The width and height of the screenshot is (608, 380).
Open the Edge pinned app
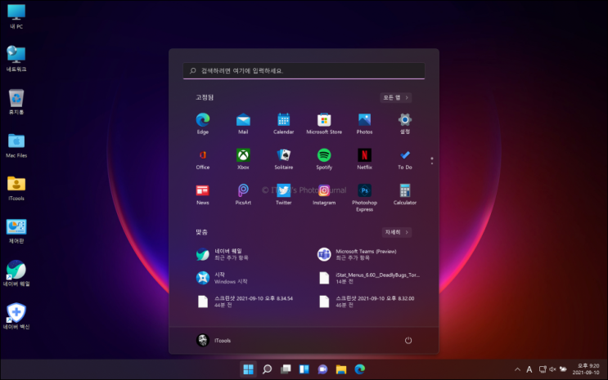coord(202,123)
